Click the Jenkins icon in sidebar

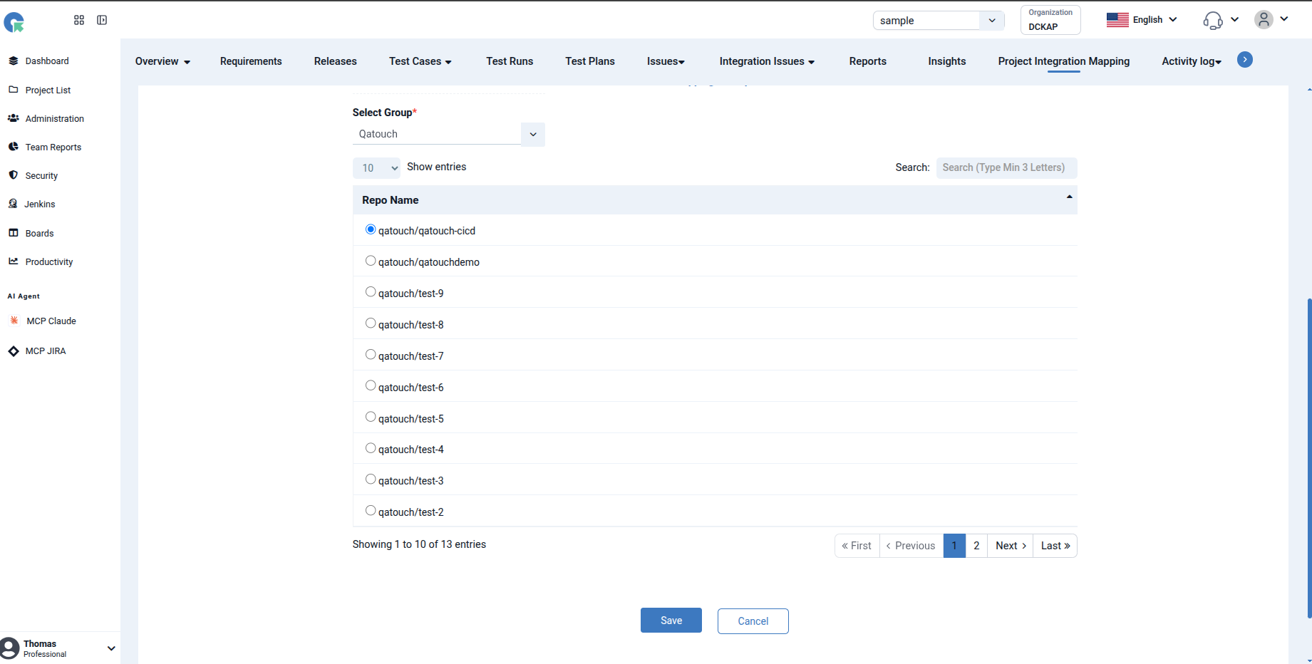tap(13, 204)
